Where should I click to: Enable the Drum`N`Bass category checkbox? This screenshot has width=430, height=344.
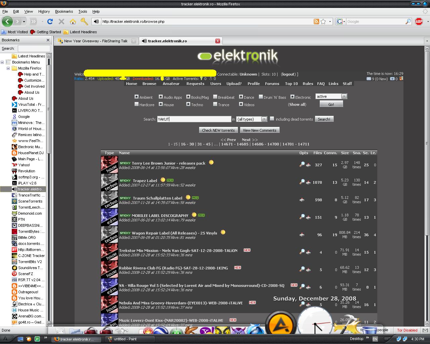[x=261, y=97]
